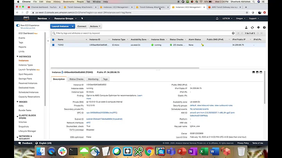
Task: Open the Support dropdown
Action: pyautogui.click(x=254, y=18)
